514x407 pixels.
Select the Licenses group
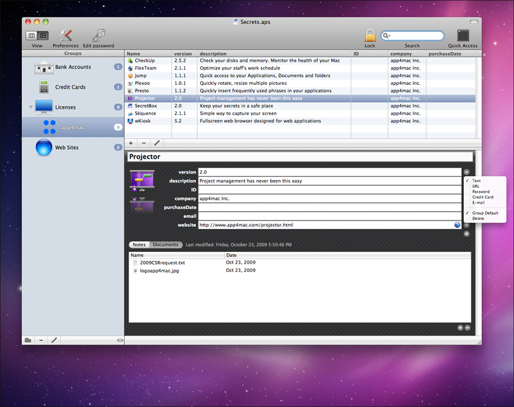(x=73, y=107)
